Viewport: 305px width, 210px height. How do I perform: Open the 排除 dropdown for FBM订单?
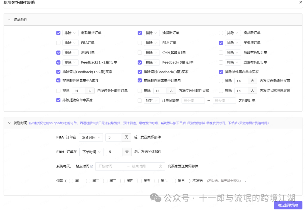[152, 43]
